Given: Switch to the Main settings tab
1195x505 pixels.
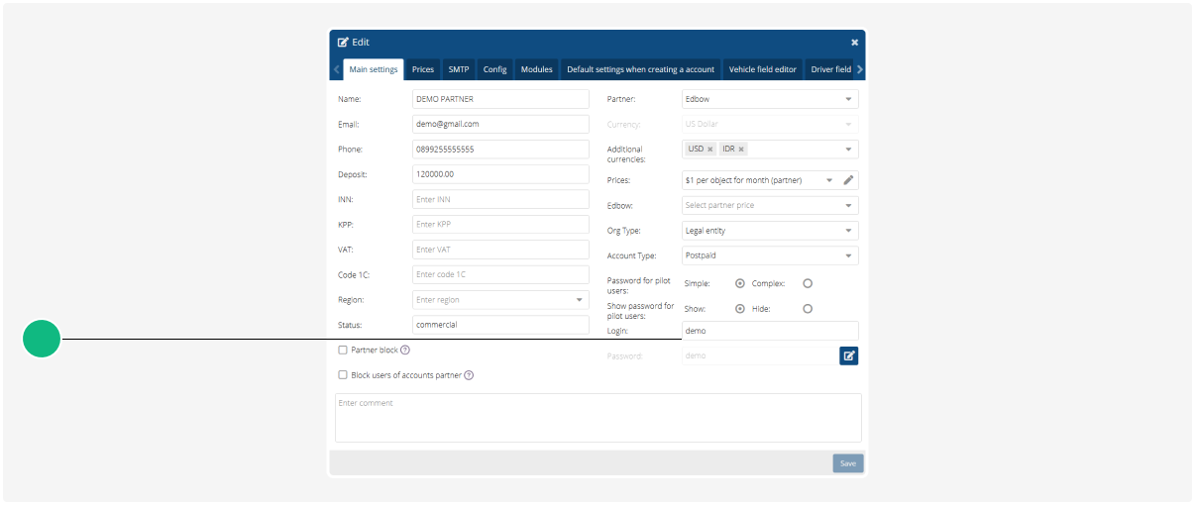Looking at the screenshot, I should 374,69.
